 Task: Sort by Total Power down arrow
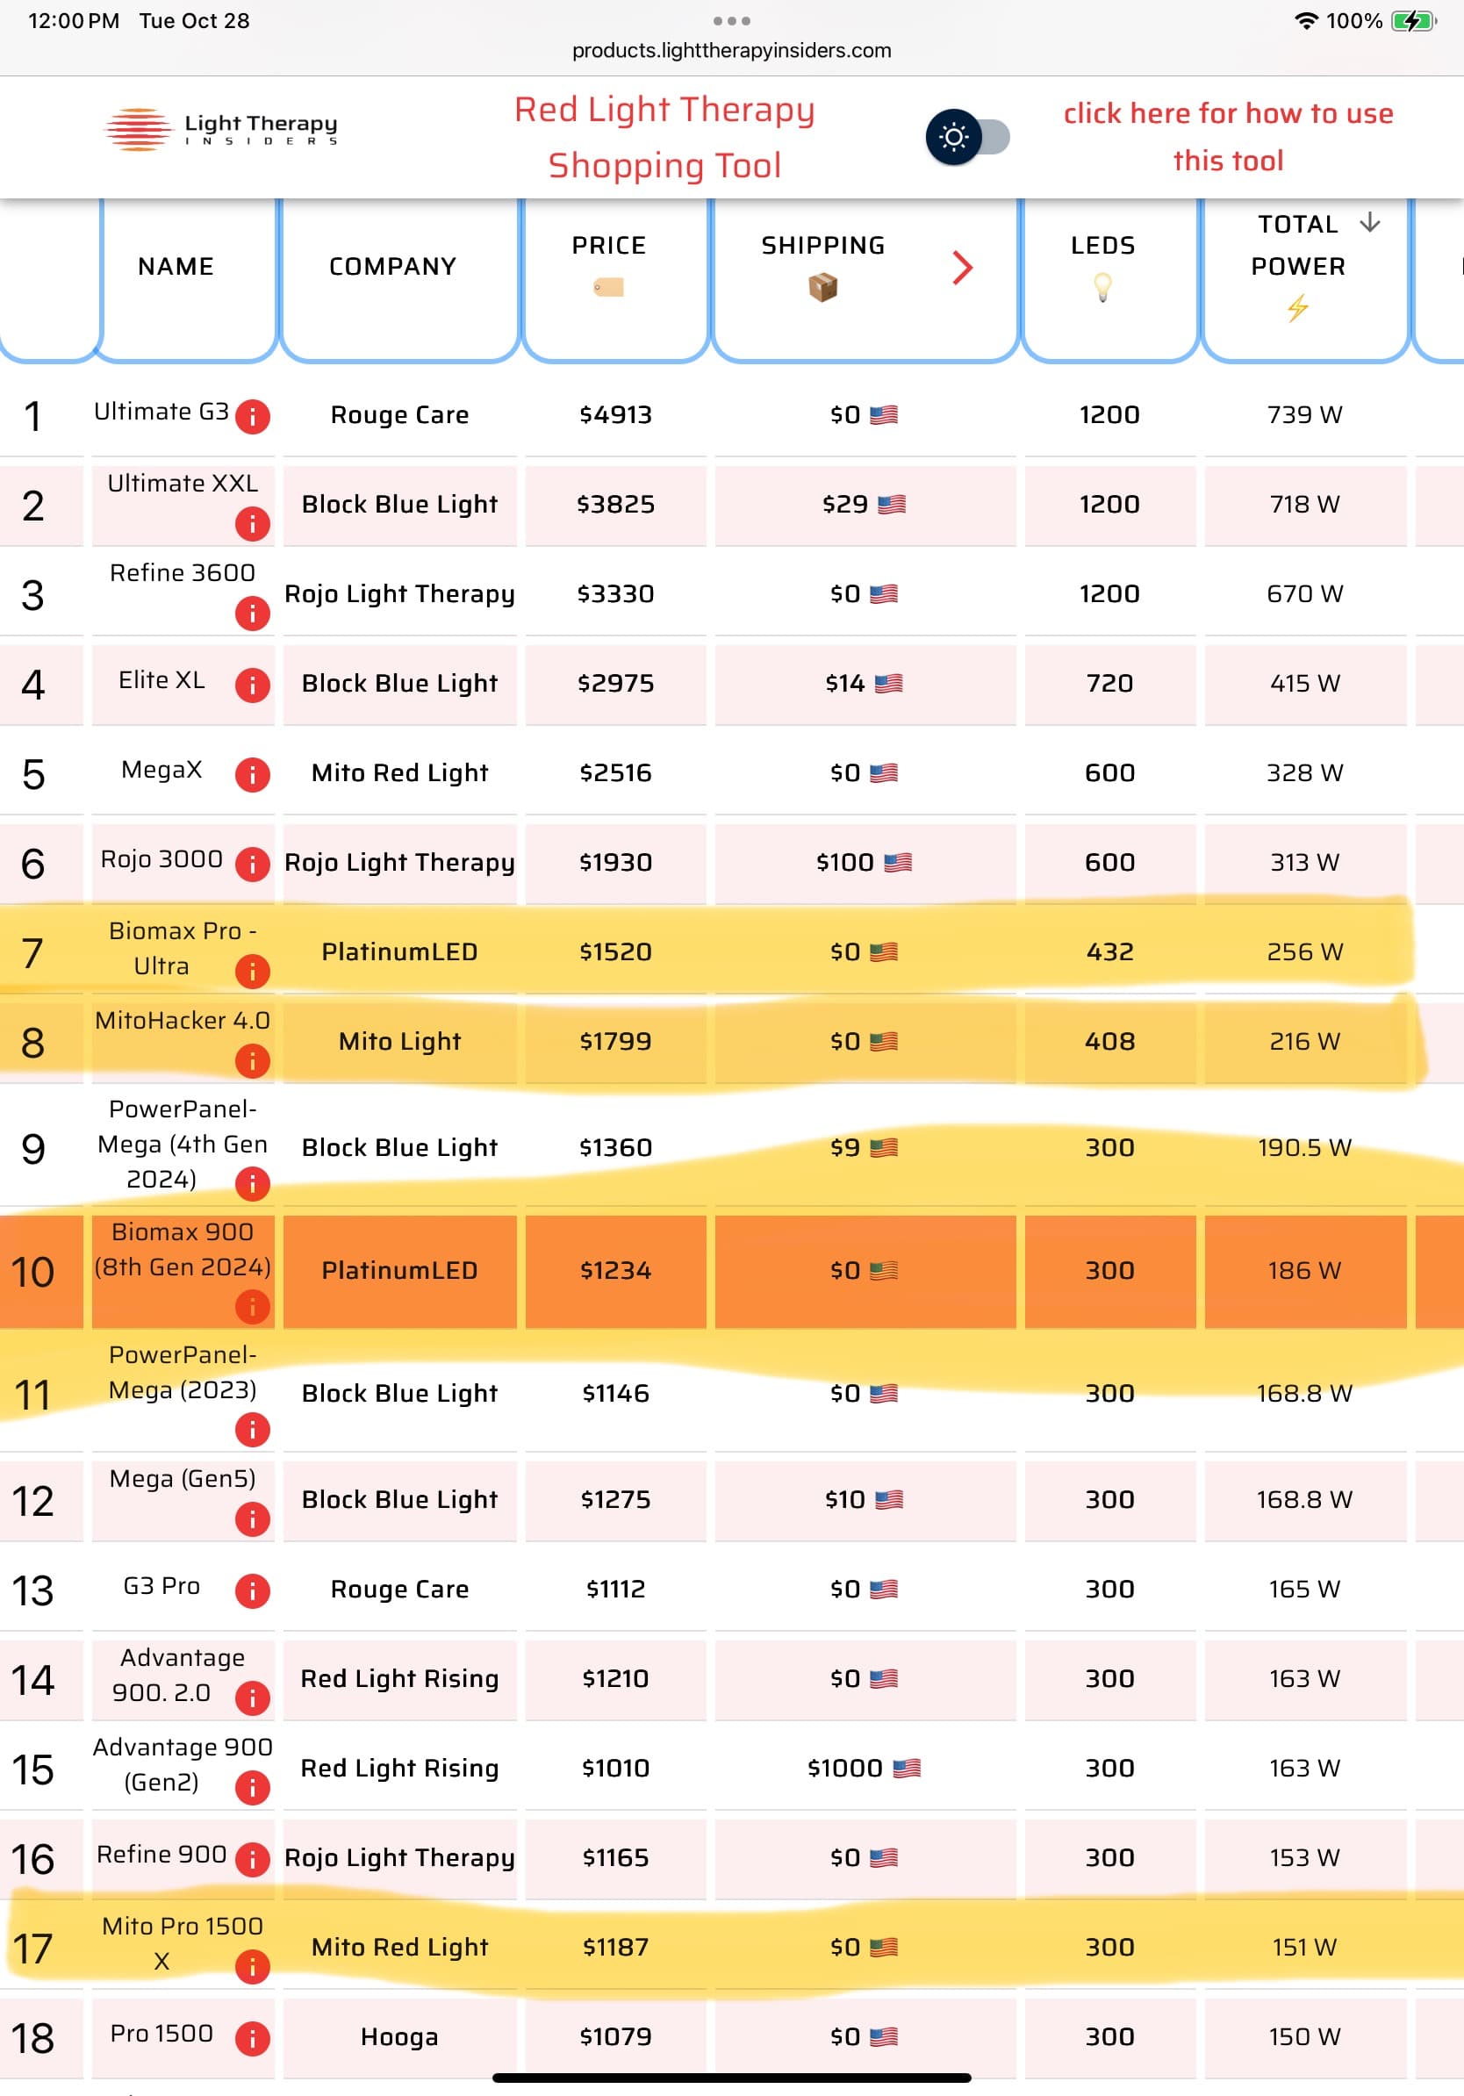[x=1369, y=223]
